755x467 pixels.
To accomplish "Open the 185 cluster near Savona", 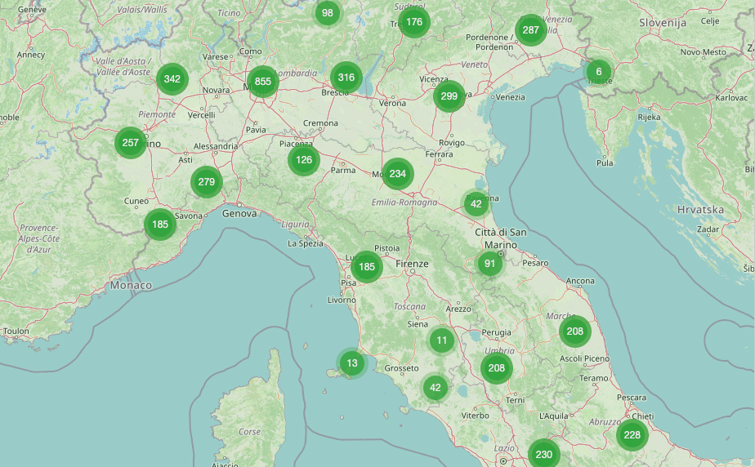I will tap(160, 224).
